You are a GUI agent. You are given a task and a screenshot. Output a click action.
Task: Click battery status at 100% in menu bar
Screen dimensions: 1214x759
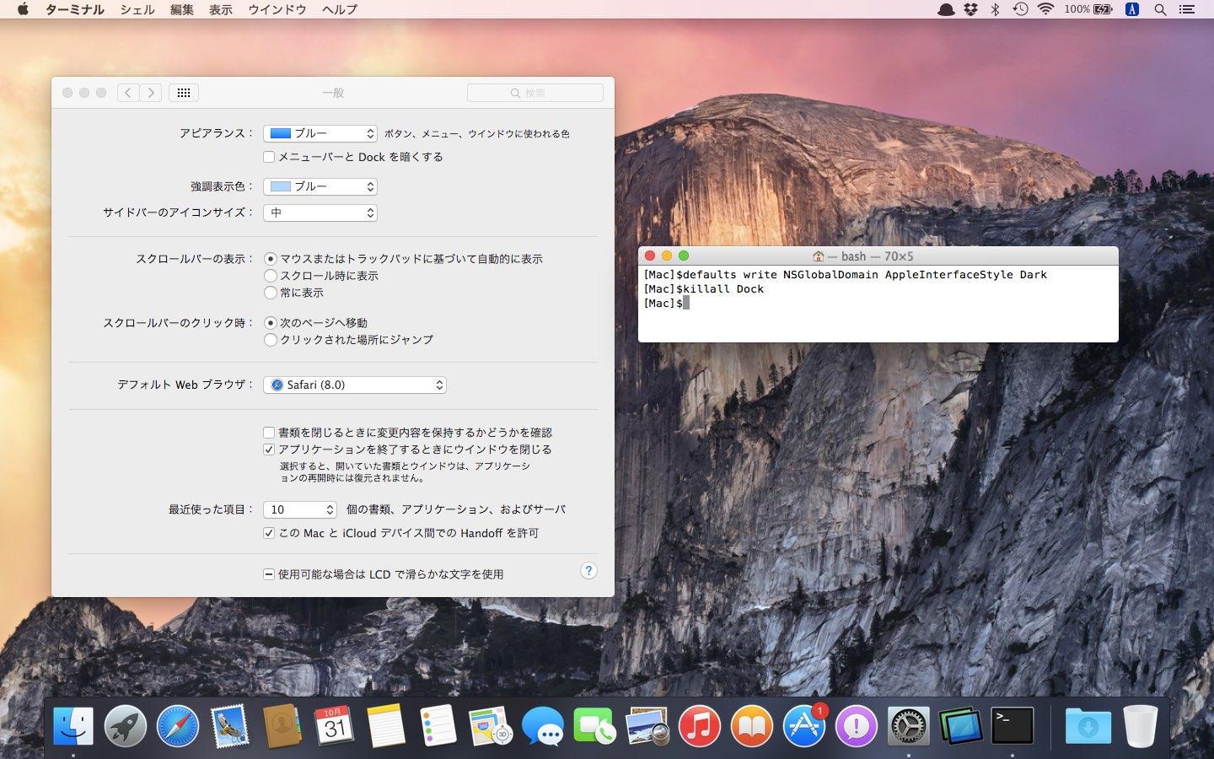point(1088,9)
